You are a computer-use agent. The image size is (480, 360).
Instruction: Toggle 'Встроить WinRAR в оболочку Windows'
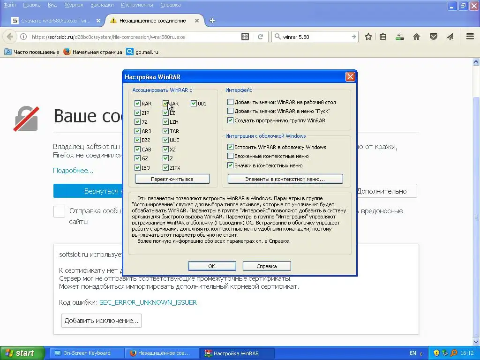tap(230, 147)
